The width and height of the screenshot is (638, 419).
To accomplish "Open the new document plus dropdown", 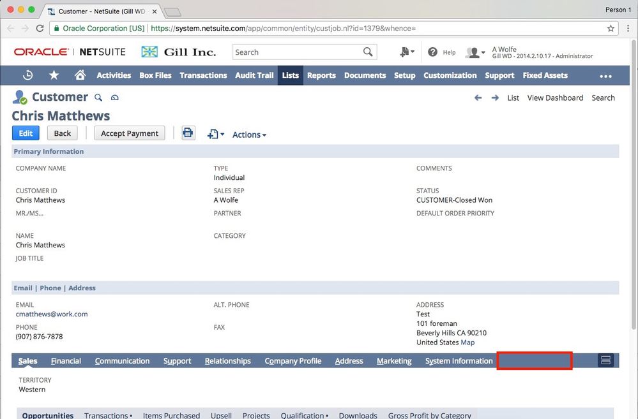I will click(x=216, y=135).
